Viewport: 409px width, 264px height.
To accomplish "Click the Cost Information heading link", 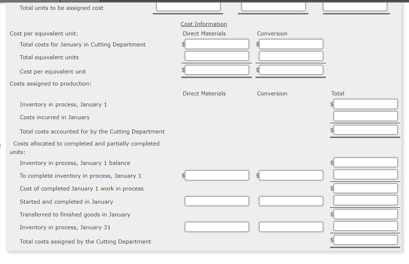I will point(204,24).
